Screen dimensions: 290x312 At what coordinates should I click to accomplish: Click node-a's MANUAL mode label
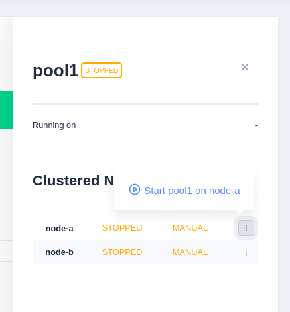point(190,228)
